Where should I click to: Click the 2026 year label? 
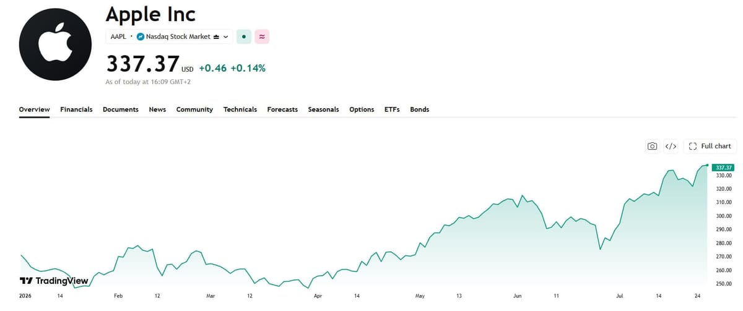tap(25, 296)
